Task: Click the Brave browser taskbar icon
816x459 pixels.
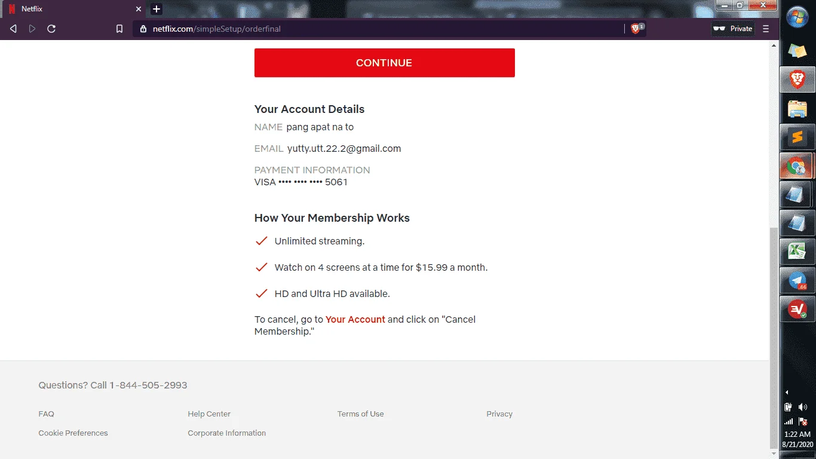Action: point(797,79)
